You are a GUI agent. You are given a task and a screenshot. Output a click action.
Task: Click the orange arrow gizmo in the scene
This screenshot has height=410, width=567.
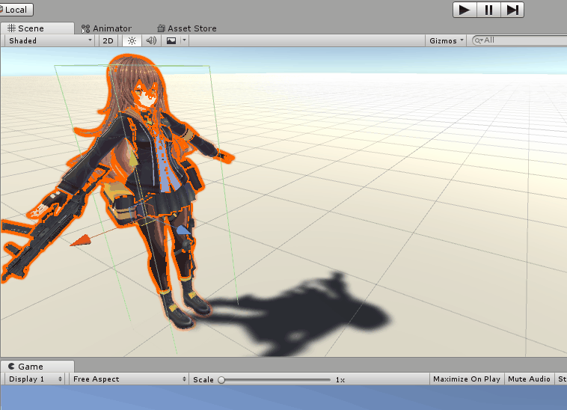(83, 239)
